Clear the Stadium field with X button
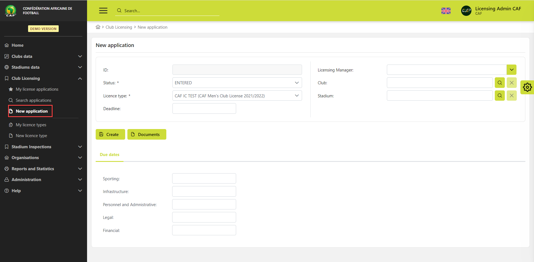 pos(511,96)
